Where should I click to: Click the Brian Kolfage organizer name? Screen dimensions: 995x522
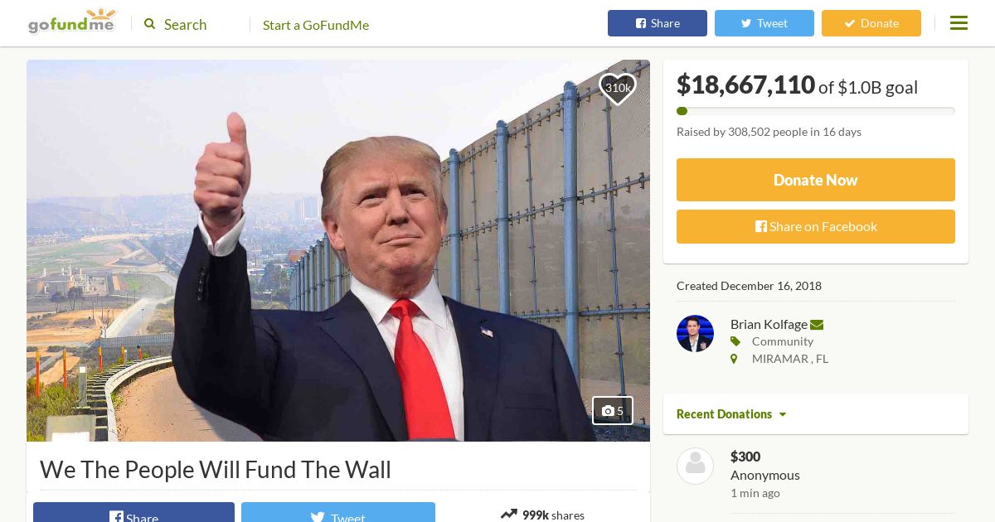pos(769,324)
